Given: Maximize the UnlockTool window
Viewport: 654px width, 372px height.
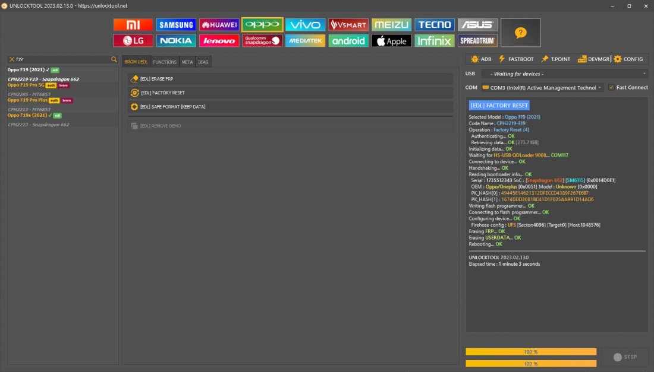Looking at the screenshot, I should pyautogui.click(x=629, y=6).
